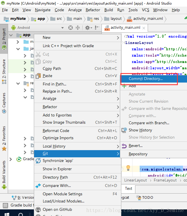Choose Open Module Settings
The image size is (187, 216).
[77, 194]
